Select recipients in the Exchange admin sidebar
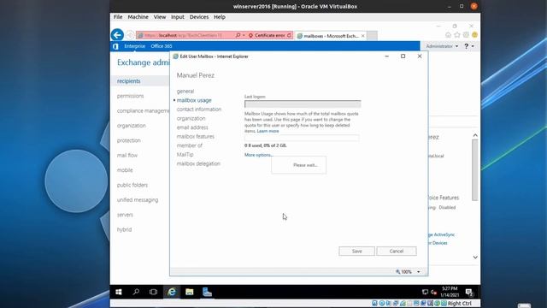Image resolution: width=547 pixels, height=308 pixels. 129,81
